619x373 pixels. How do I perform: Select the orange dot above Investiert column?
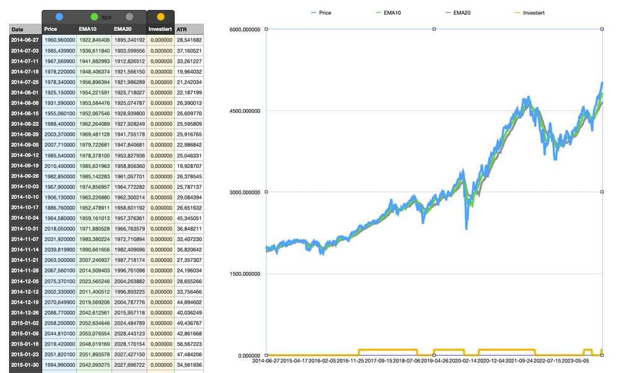161,17
